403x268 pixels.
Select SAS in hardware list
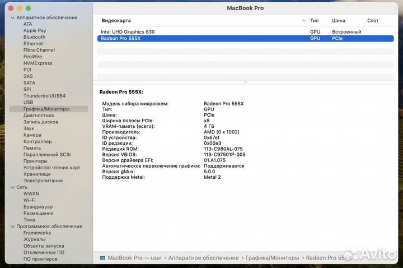28,76
